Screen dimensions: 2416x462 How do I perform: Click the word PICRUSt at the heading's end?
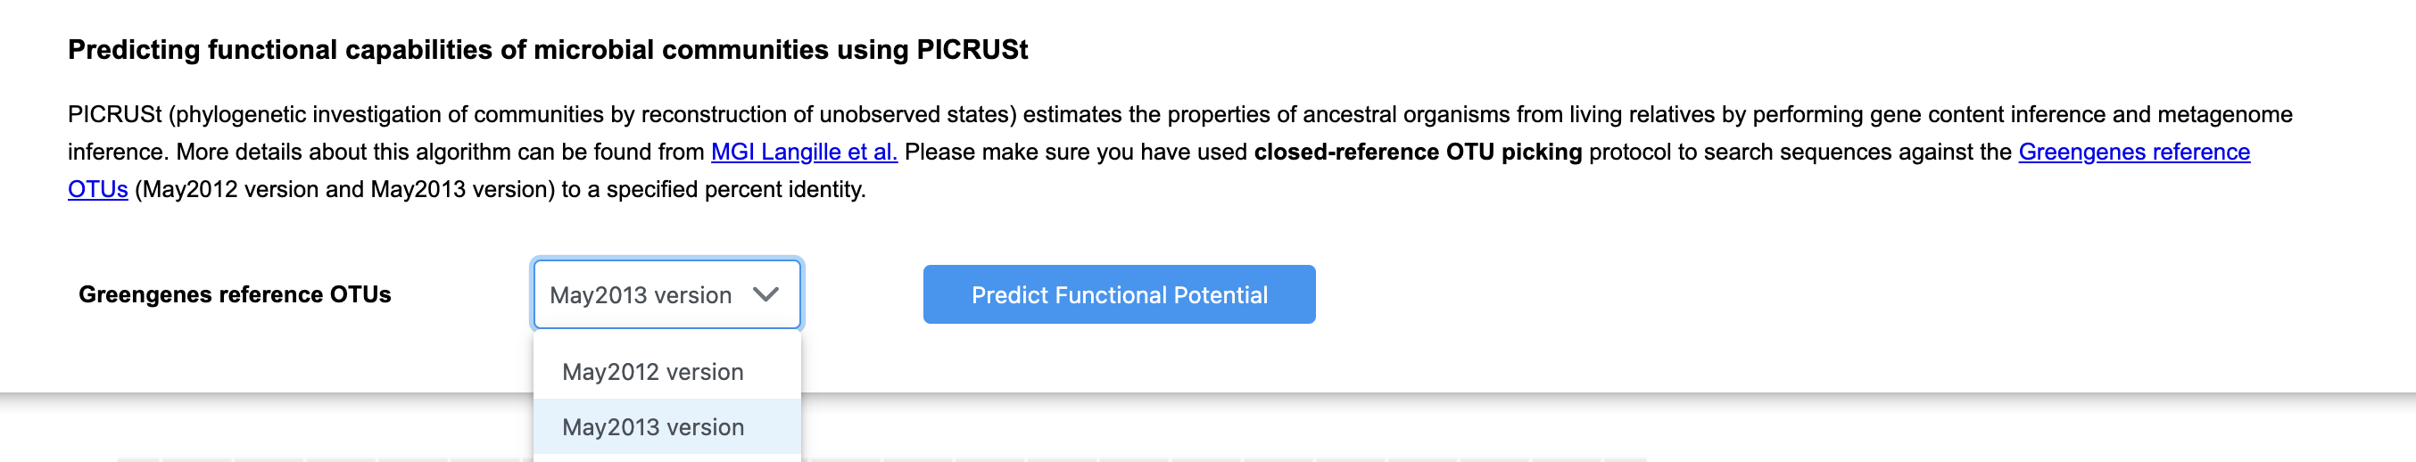click(x=972, y=50)
